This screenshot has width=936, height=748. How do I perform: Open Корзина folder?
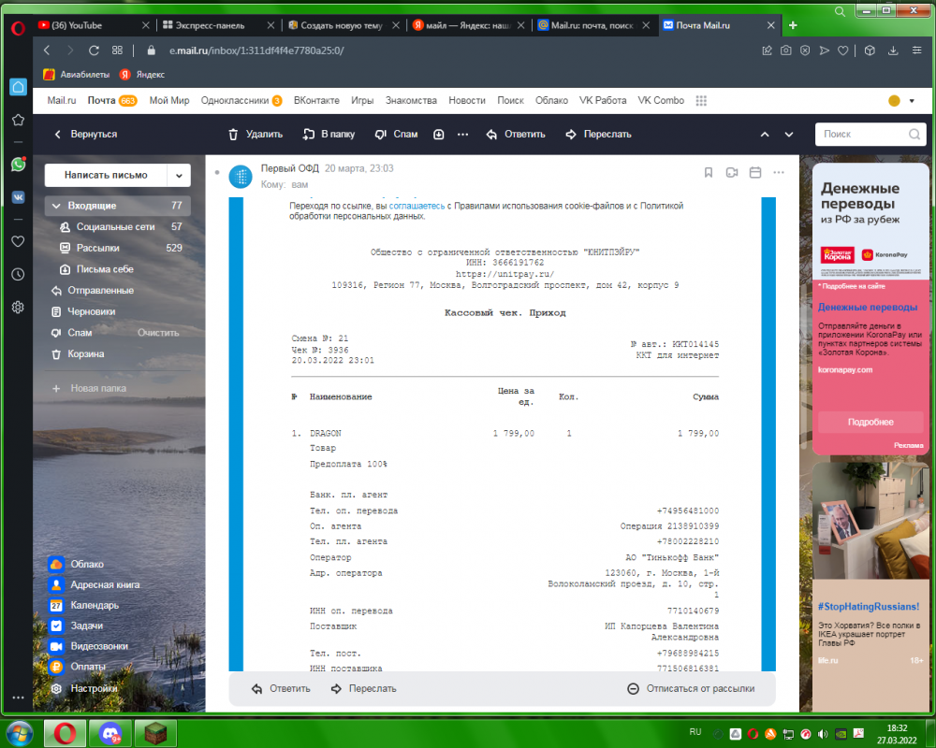[118, 354]
